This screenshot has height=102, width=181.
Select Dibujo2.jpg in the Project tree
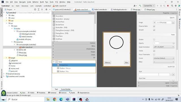tap(23, 55)
